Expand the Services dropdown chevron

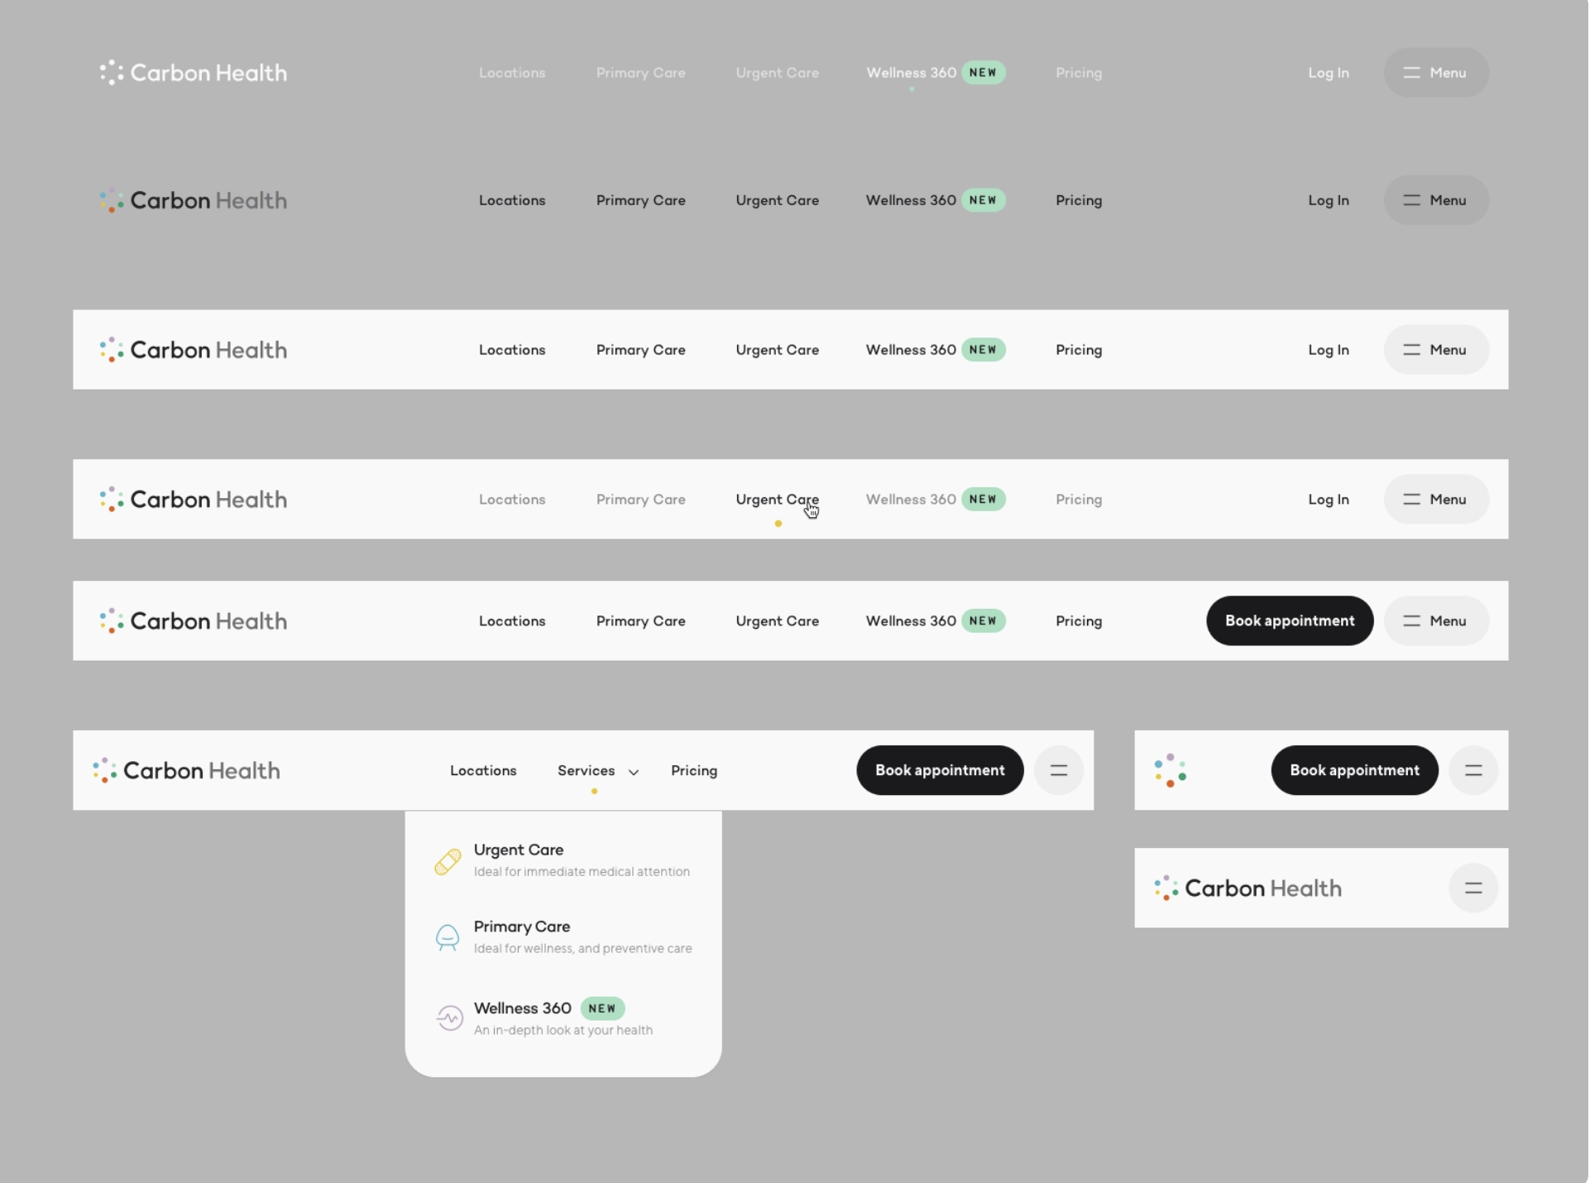pos(635,773)
